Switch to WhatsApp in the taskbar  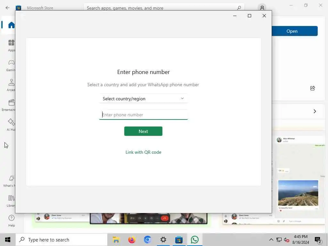coord(194,240)
